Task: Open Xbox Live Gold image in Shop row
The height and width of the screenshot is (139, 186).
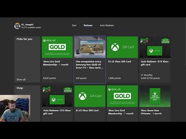Action: [x=122, y=96]
